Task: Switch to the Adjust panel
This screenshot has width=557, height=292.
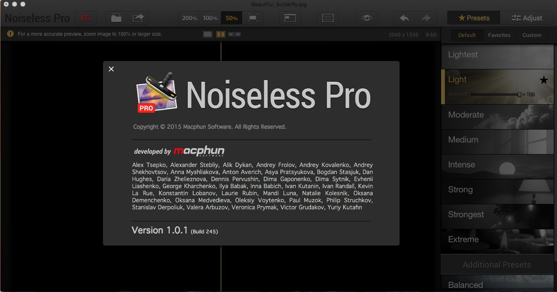Action: click(x=527, y=18)
